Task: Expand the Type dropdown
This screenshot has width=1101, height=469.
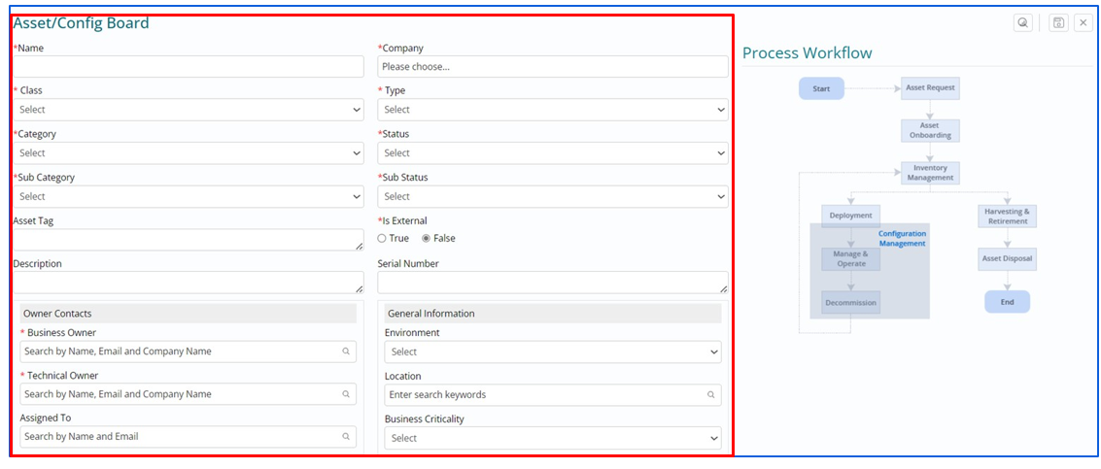Action: click(552, 110)
